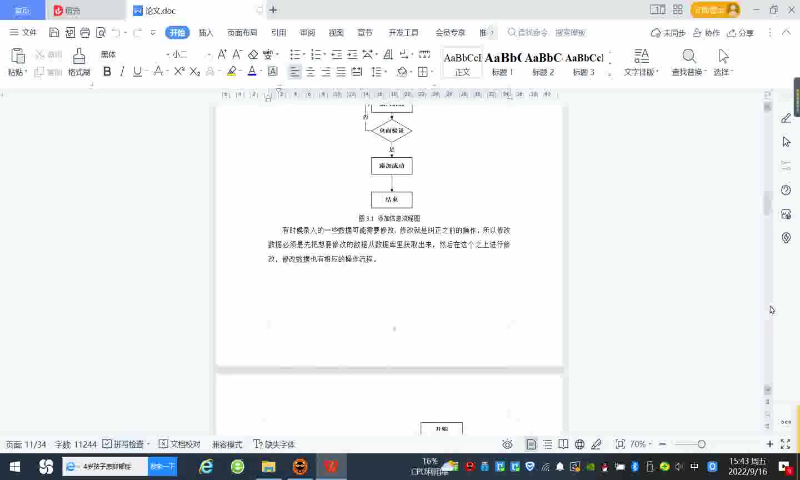Click the numbered list icon

pos(316,54)
